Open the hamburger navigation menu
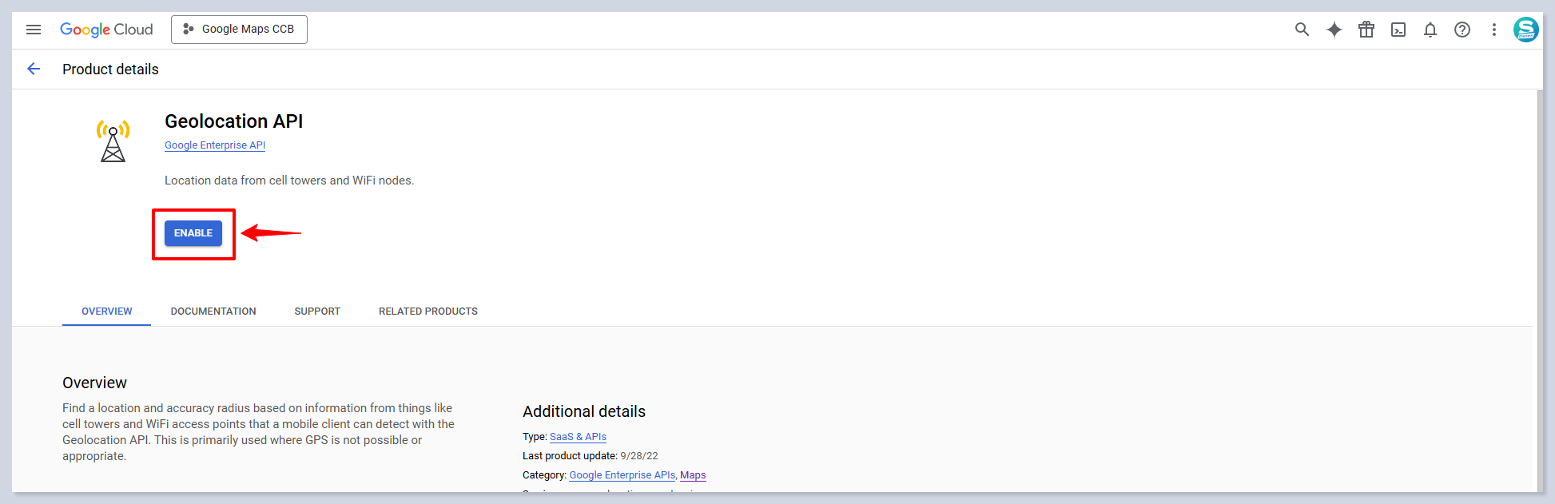 click(x=34, y=30)
